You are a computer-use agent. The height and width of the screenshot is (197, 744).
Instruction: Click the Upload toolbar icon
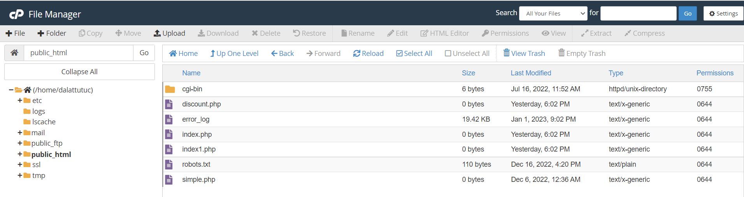(x=157, y=33)
